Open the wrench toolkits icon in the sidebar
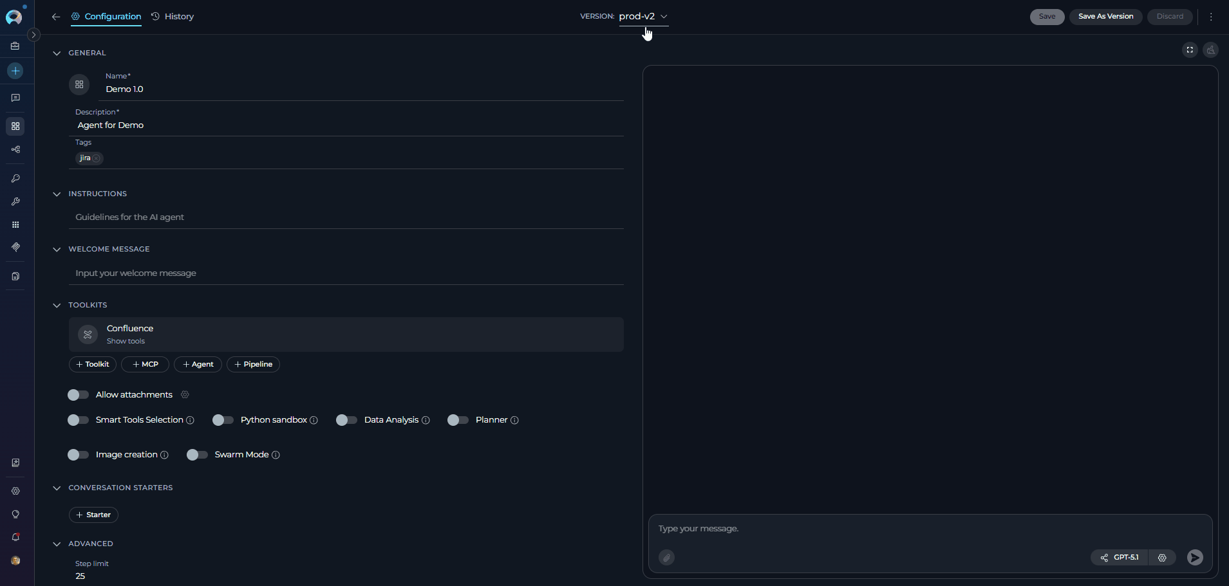Image resolution: width=1229 pixels, height=586 pixels. (x=15, y=201)
